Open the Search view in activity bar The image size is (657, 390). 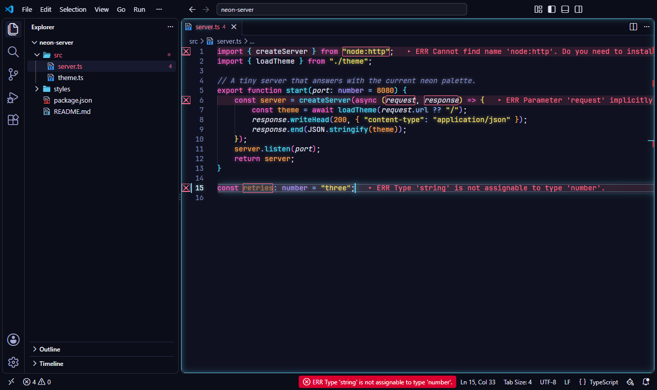click(x=13, y=52)
